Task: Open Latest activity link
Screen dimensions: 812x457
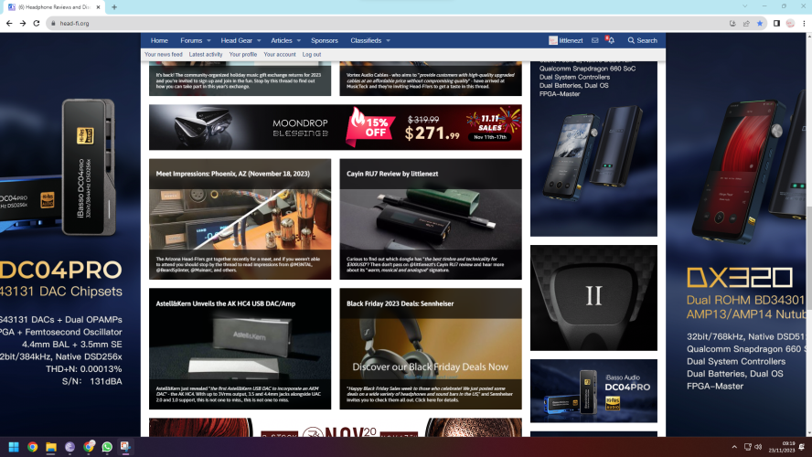Action: point(206,54)
